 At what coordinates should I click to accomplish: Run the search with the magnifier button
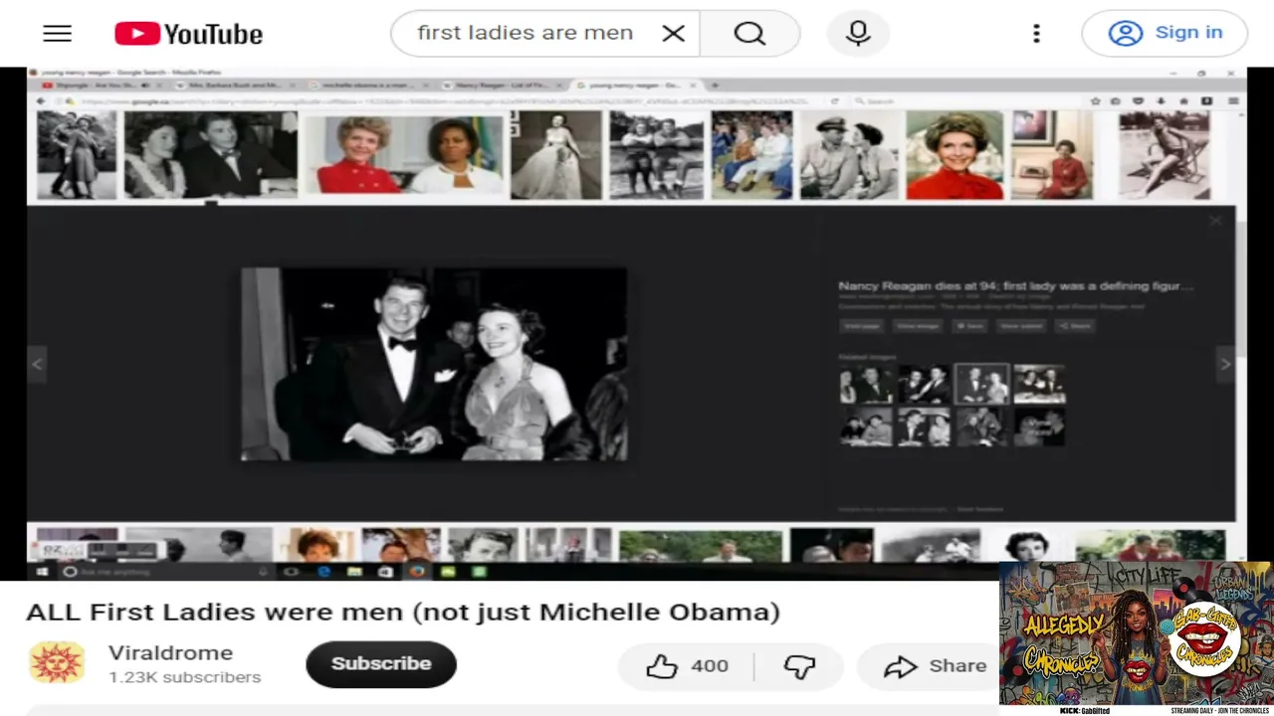coord(749,33)
